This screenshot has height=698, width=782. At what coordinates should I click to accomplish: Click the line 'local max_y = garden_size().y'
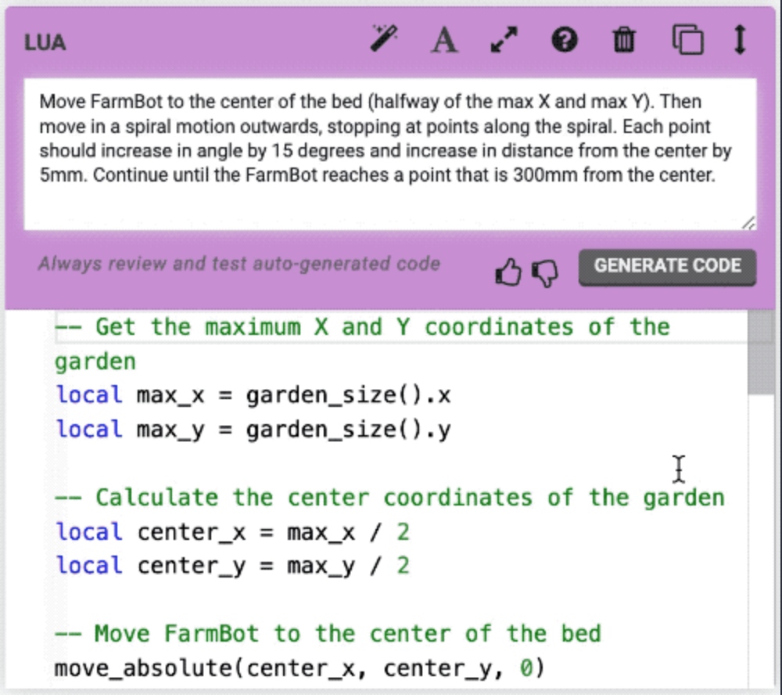(253, 430)
